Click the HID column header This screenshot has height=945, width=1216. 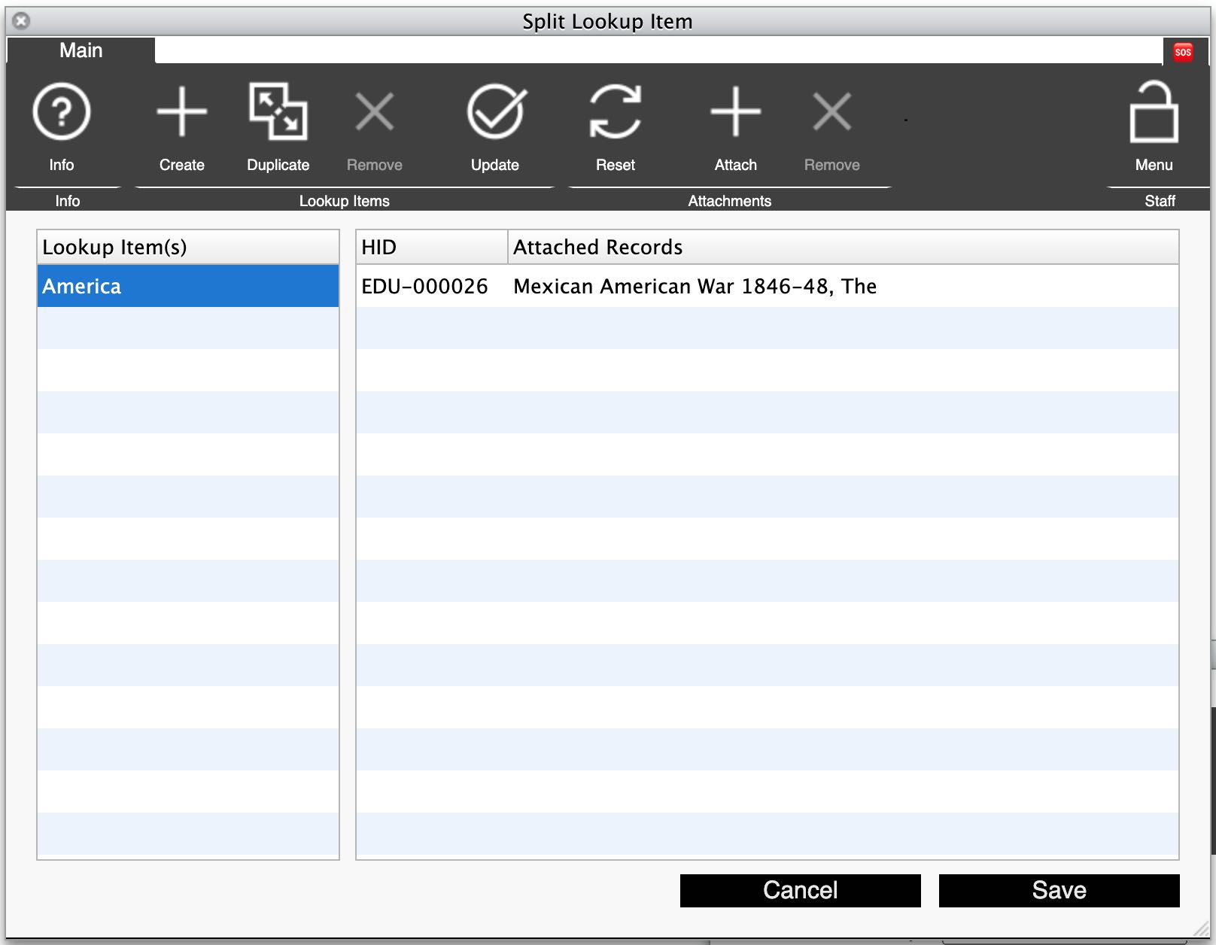click(x=432, y=247)
